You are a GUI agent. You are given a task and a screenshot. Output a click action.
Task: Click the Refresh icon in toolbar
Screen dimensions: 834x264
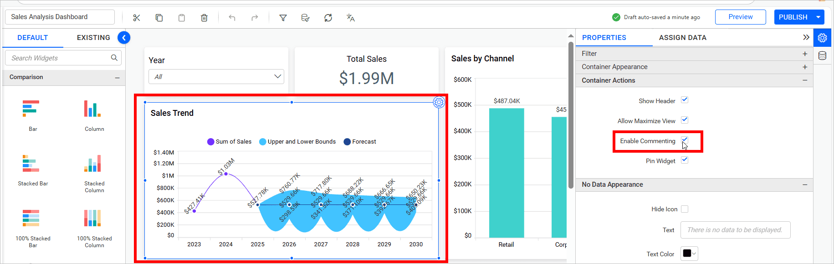click(x=328, y=18)
